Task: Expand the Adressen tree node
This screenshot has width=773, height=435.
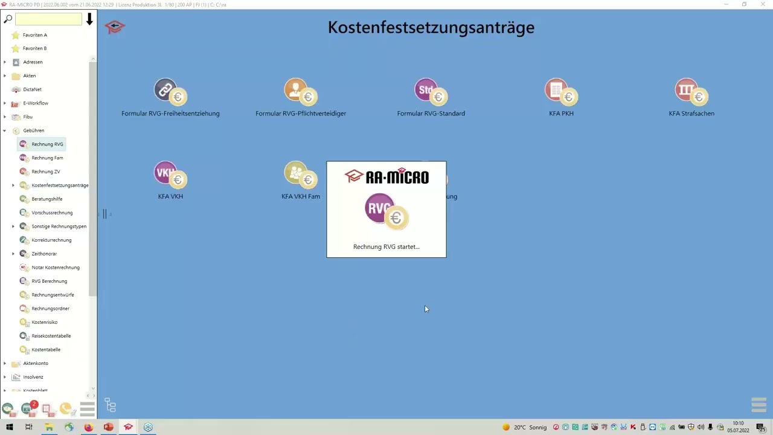Action: (x=5, y=62)
